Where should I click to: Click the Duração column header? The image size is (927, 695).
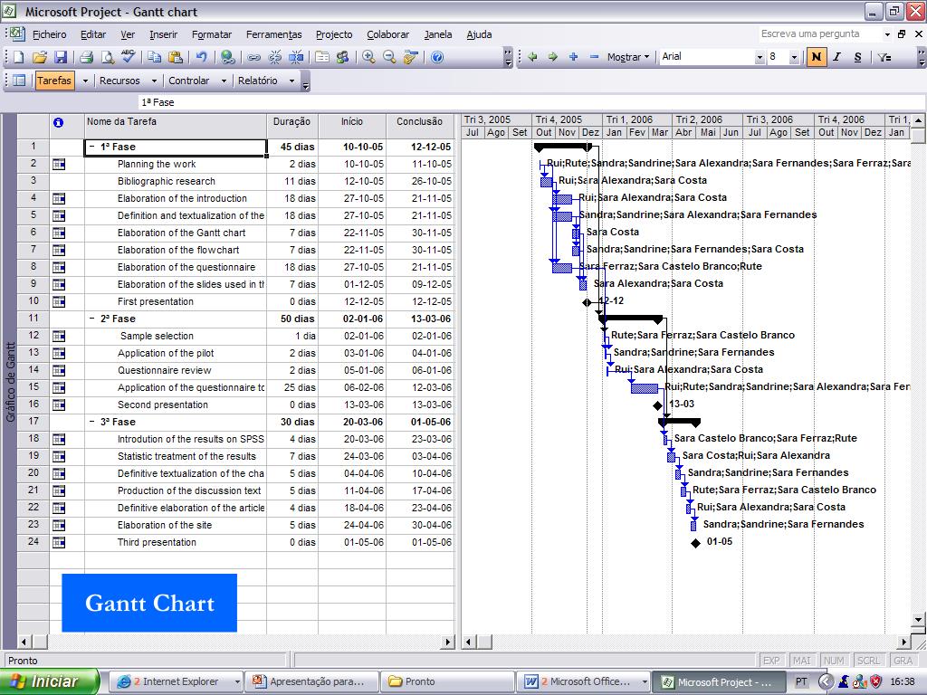[x=292, y=122]
